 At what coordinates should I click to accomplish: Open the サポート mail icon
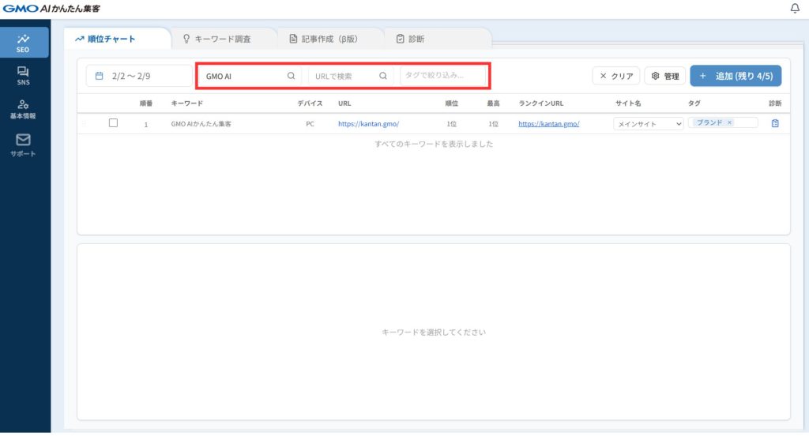pos(24,144)
